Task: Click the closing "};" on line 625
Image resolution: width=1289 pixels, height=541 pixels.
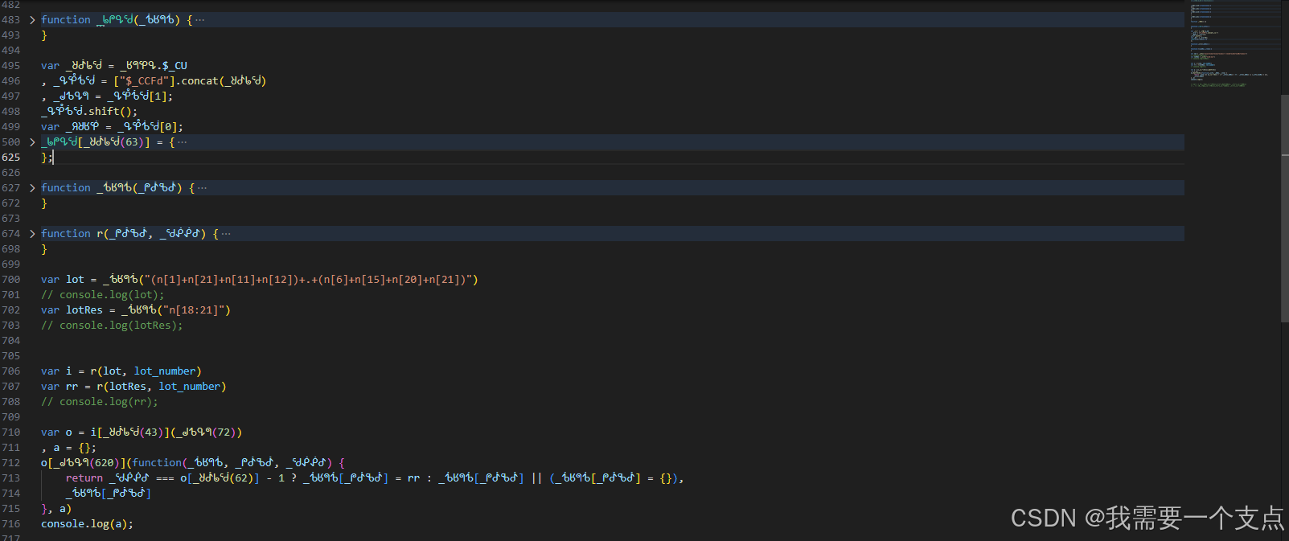Action: tap(47, 158)
